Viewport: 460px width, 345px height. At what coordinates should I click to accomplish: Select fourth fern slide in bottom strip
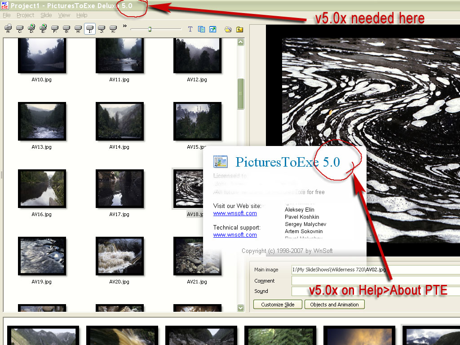tap(280, 335)
